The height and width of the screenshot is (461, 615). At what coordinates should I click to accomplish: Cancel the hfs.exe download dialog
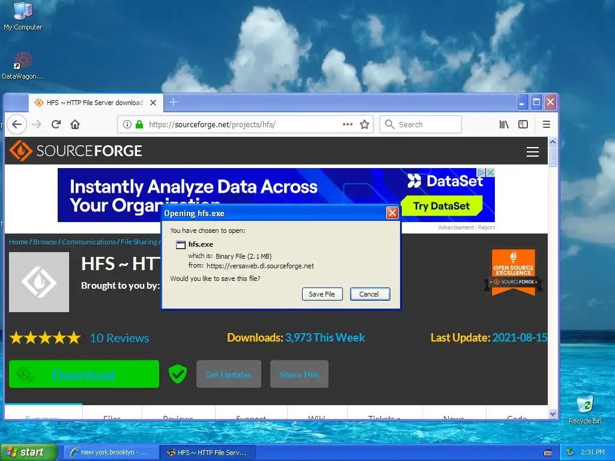(x=369, y=294)
